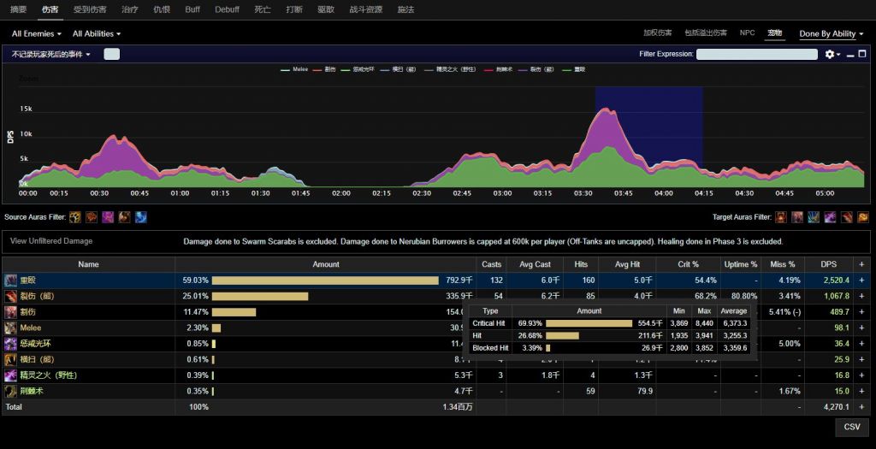Toggle the 宠物 pets filter option
The height and width of the screenshot is (449, 876).
pos(774,33)
